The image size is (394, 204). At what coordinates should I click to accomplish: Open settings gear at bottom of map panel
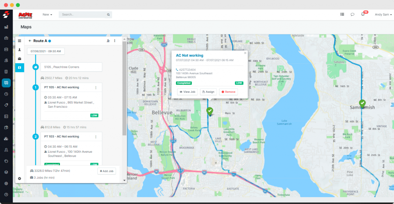20,179
